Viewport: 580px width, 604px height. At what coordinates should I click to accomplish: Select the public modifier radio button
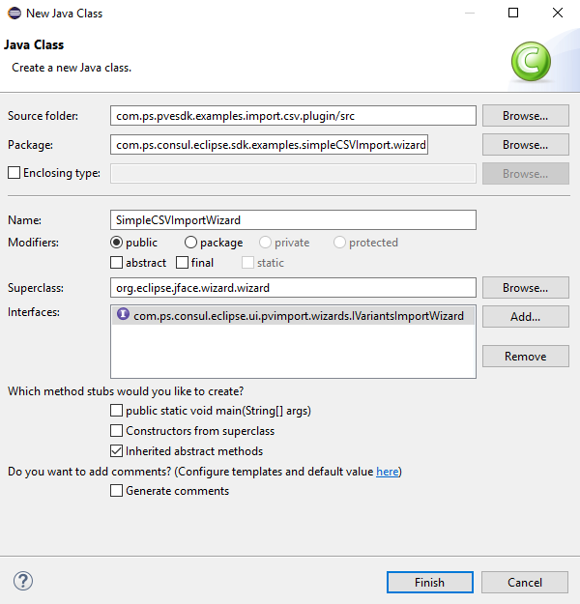pyautogui.click(x=117, y=243)
